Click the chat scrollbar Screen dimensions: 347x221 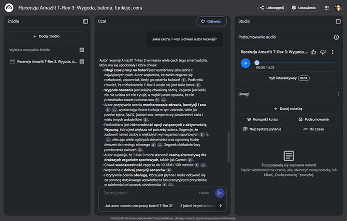[x=228, y=147]
